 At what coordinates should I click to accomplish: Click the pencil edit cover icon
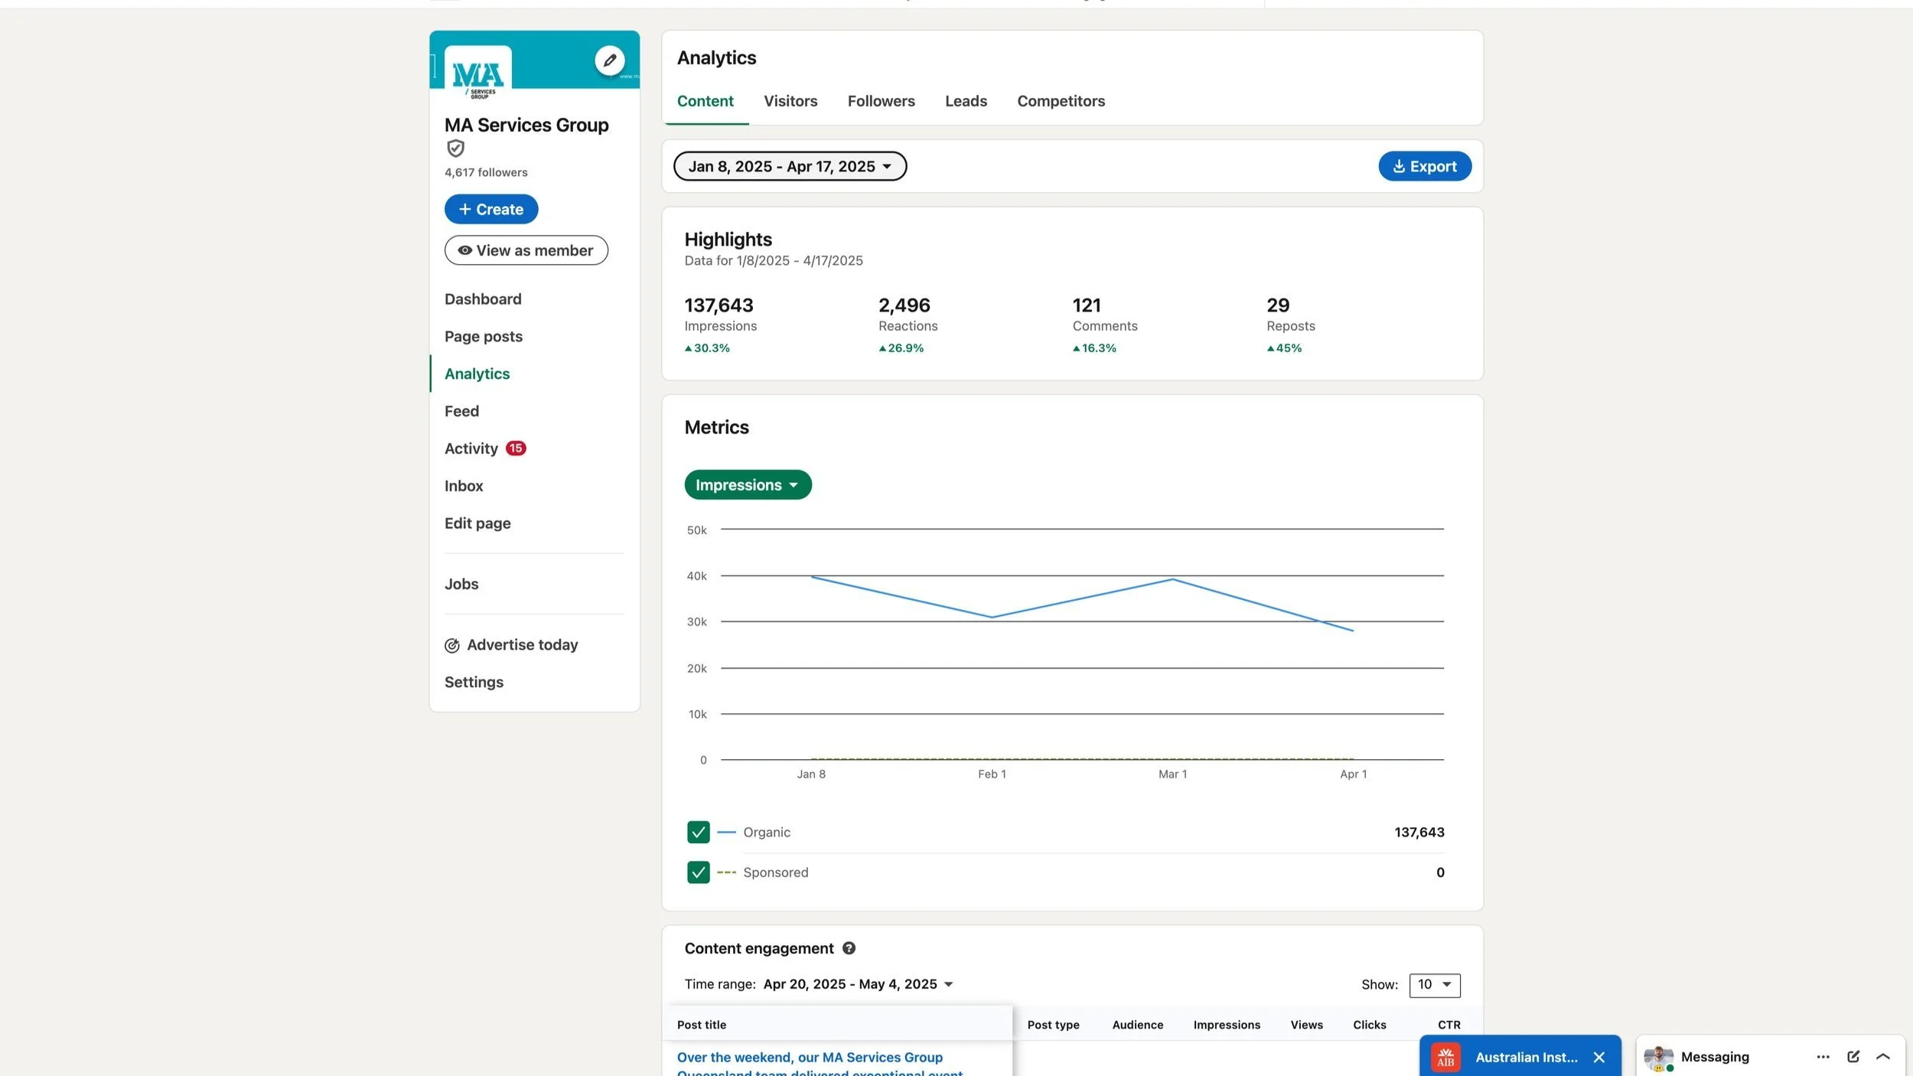609,60
